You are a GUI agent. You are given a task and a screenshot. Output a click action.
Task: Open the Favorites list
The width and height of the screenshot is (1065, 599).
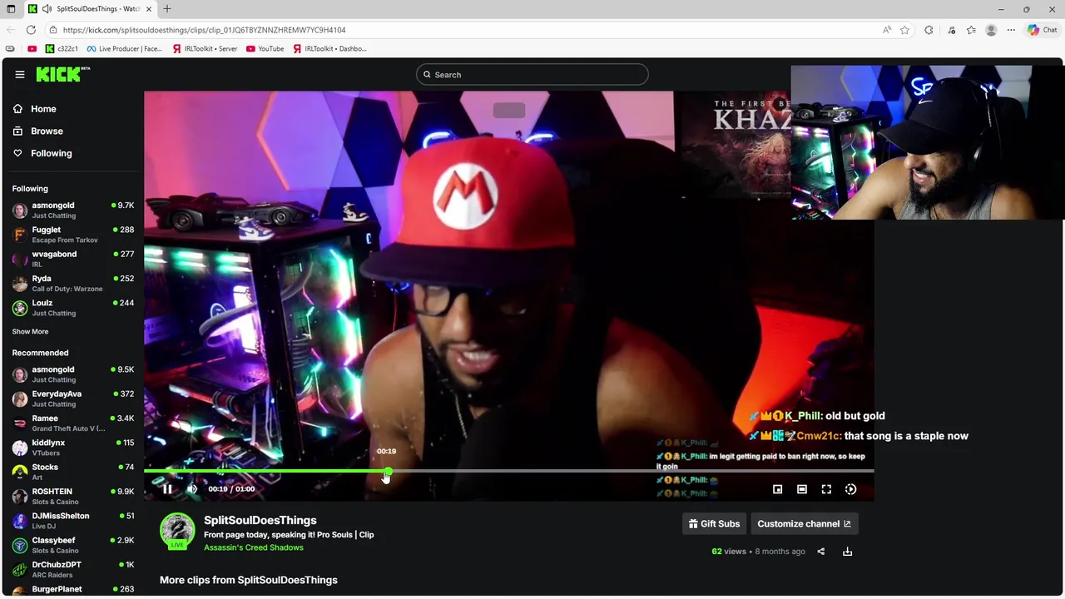click(971, 30)
